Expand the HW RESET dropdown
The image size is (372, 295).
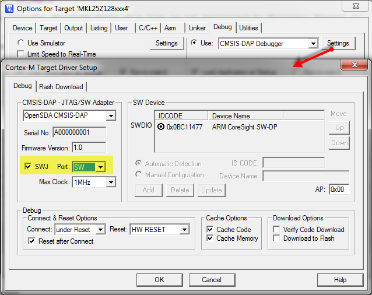tap(184, 230)
